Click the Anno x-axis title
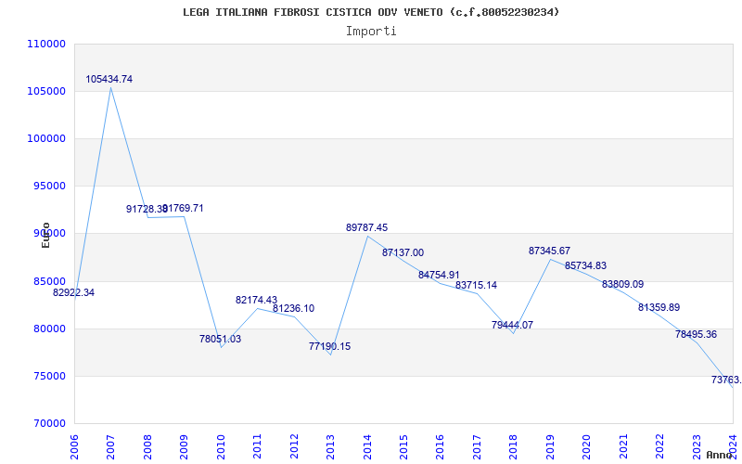The height and width of the screenshot is (464, 742). (x=720, y=455)
